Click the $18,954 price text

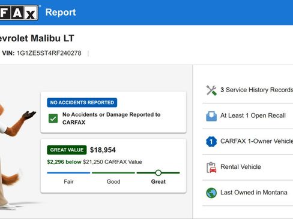point(103,150)
